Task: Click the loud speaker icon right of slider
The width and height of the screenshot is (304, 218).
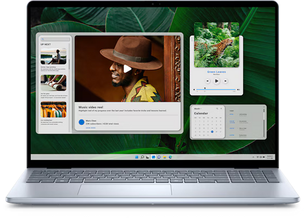Action: pyautogui.click(x=238, y=89)
